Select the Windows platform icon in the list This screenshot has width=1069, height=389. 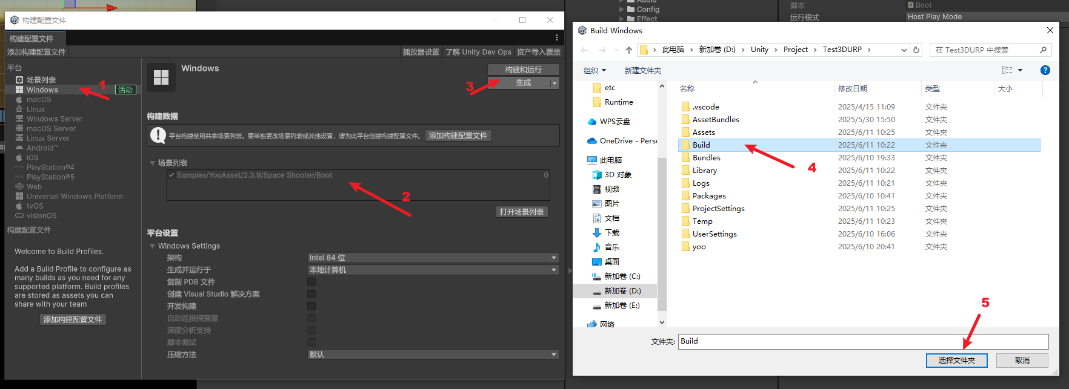19,90
